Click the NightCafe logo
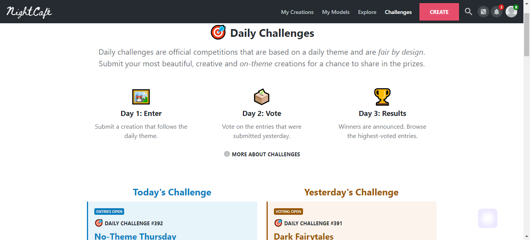Image resolution: width=530 pixels, height=240 pixels. (29, 12)
